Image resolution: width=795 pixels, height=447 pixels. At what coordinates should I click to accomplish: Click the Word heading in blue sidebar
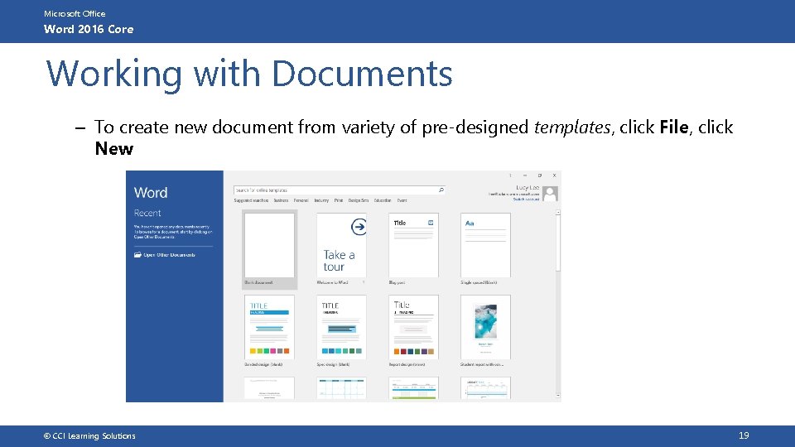tap(151, 193)
